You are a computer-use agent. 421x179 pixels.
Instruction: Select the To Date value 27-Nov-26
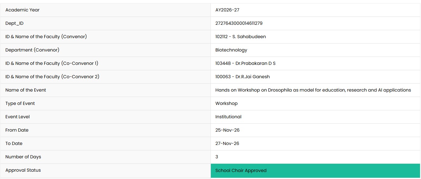tap(227, 143)
